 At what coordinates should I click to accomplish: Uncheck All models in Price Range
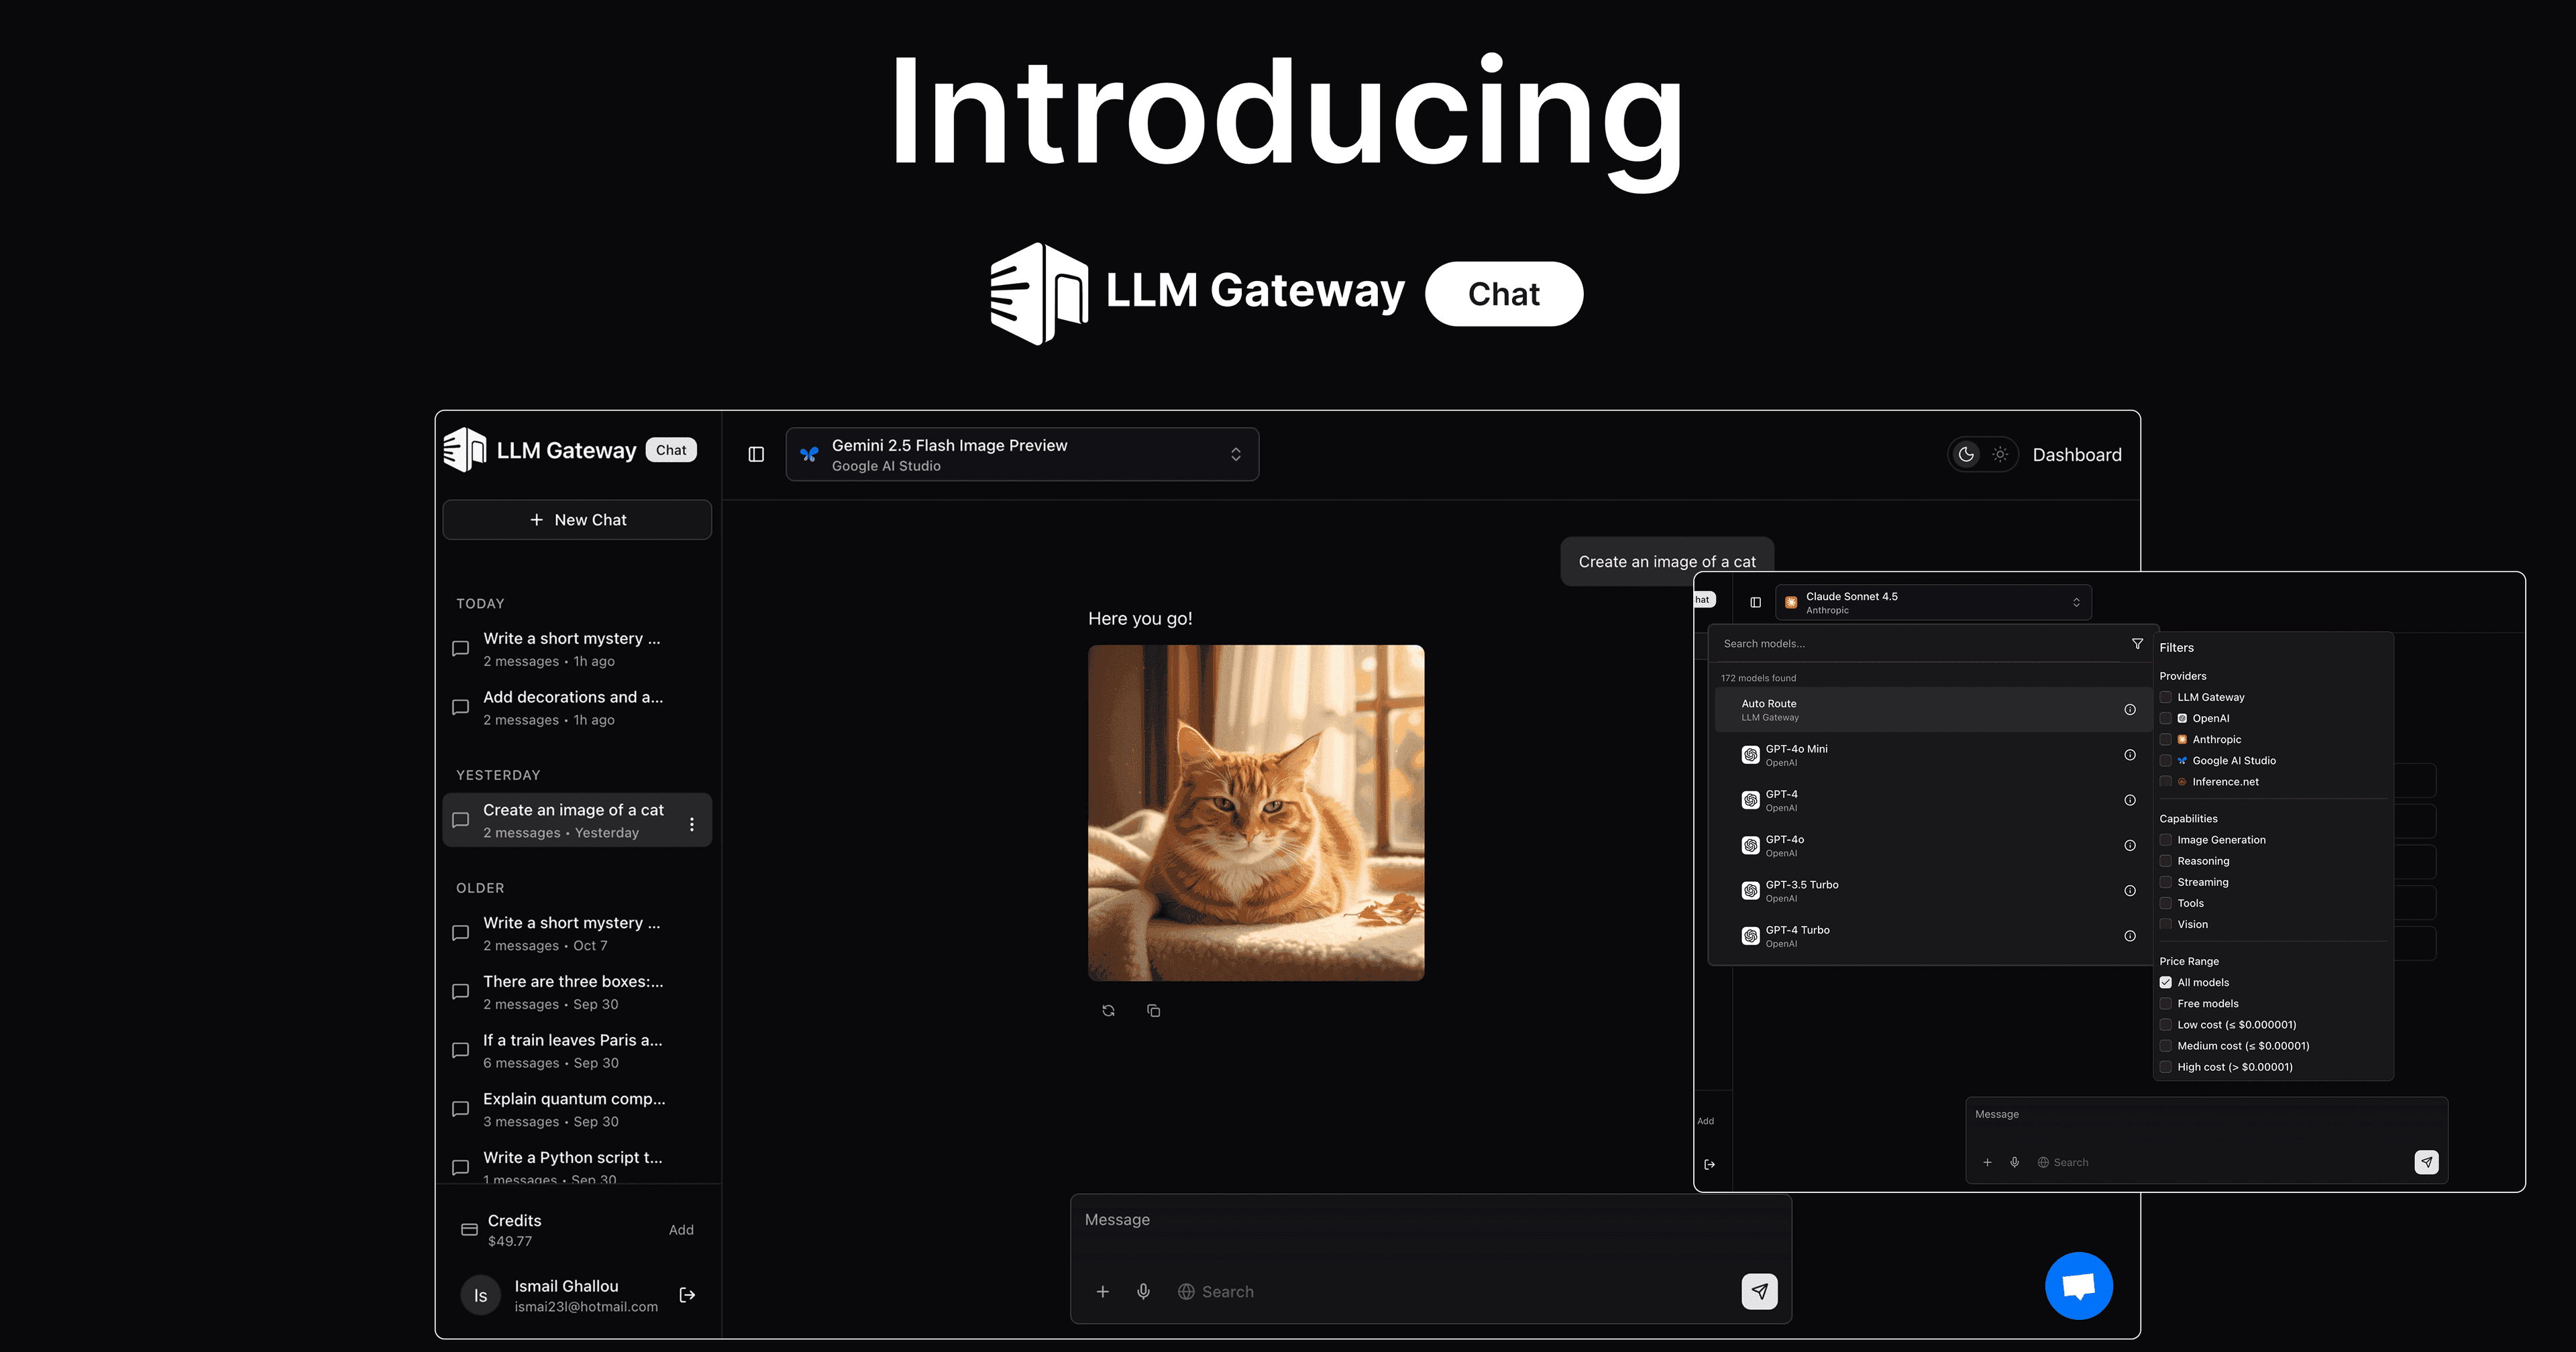tap(2166, 982)
